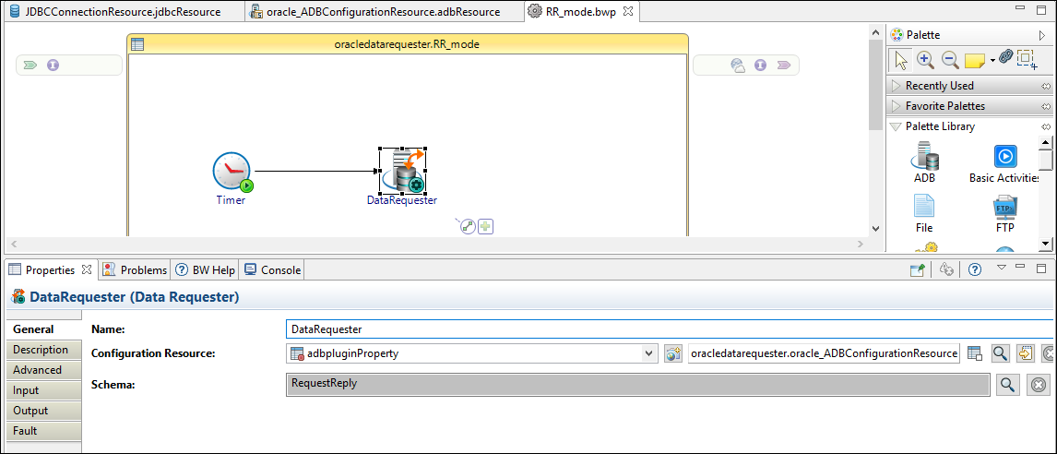Open adbpluginProperty dropdown
Image resolution: width=1057 pixels, height=454 pixels.
648,353
